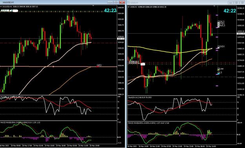Screen dimensions: 245x148
Task: Click the small white label box on US30 chart
Action: pos(143,64)
